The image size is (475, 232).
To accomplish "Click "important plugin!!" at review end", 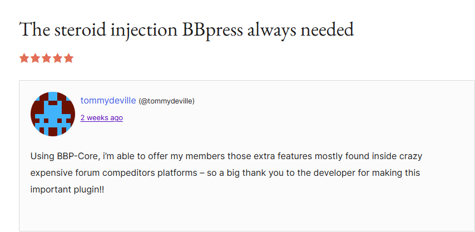I will click(67, 189).
